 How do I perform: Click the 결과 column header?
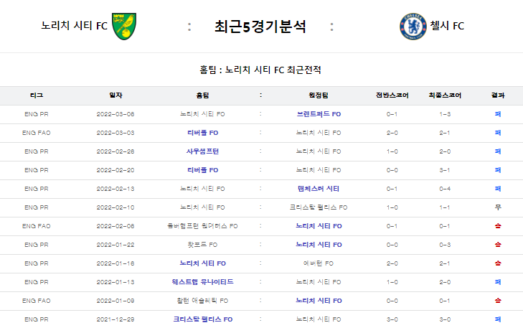(498, 95)
